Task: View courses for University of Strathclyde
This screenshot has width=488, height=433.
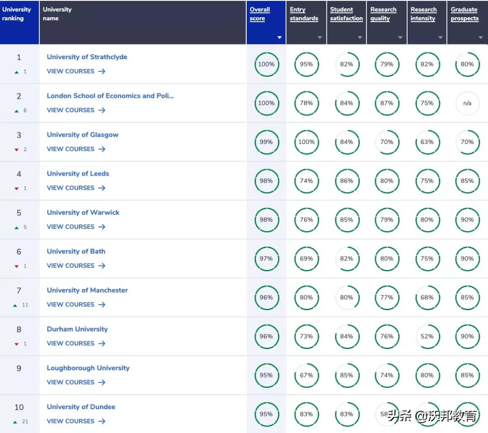Action: [76, 71]
